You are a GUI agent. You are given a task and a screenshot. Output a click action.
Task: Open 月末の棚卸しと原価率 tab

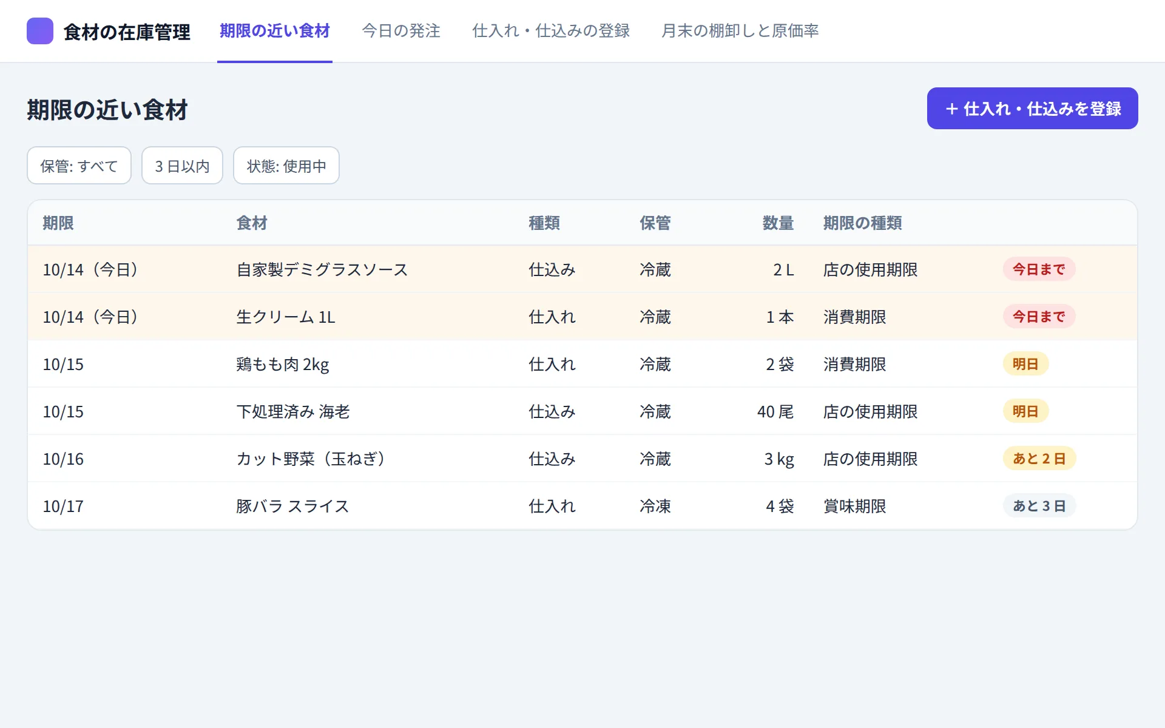click(x=740, y=31)
